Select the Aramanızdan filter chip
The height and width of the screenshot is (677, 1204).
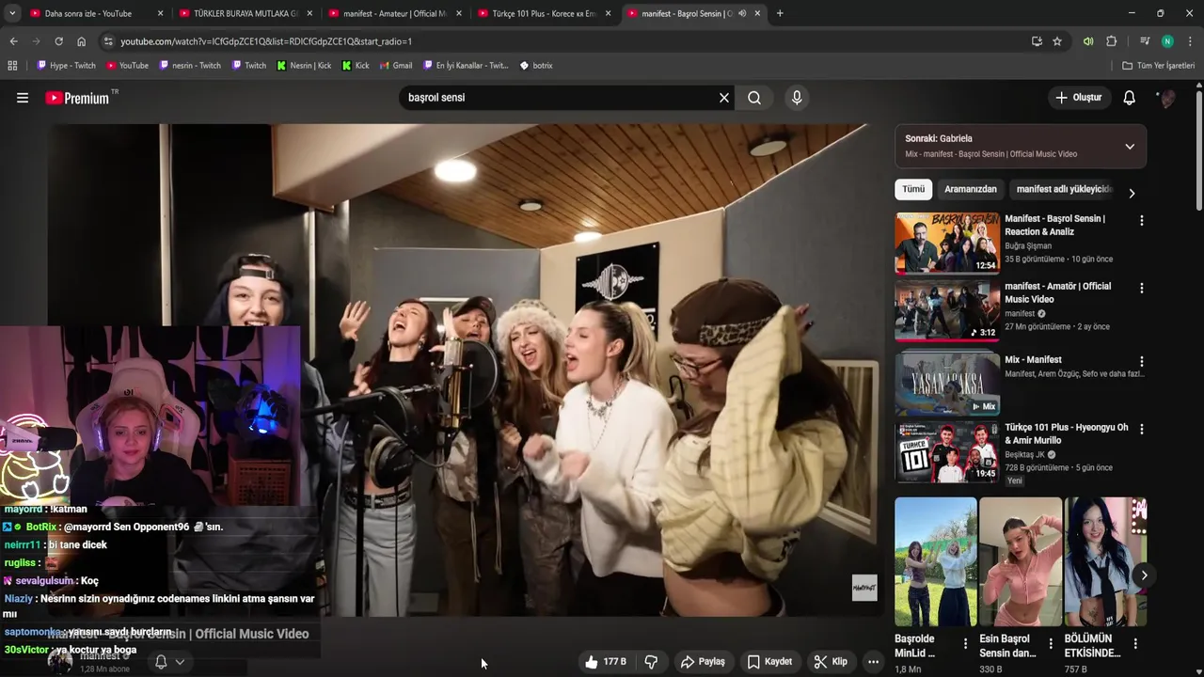[x=971, y=189]
